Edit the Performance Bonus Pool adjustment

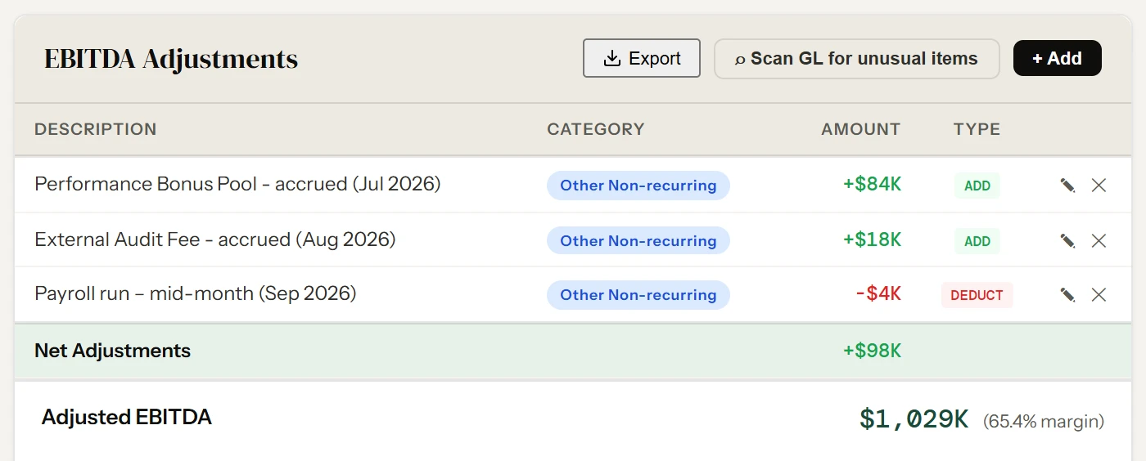click(x=1067, y=186)
